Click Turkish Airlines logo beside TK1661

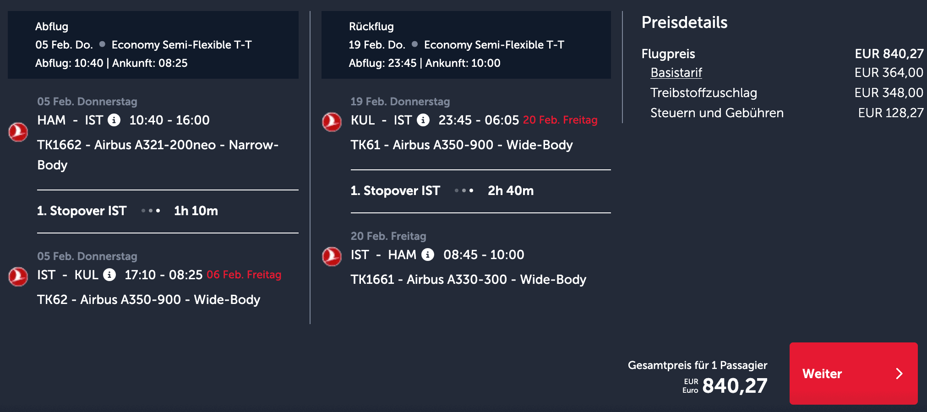pyautogui.click(x=332, y=257)
